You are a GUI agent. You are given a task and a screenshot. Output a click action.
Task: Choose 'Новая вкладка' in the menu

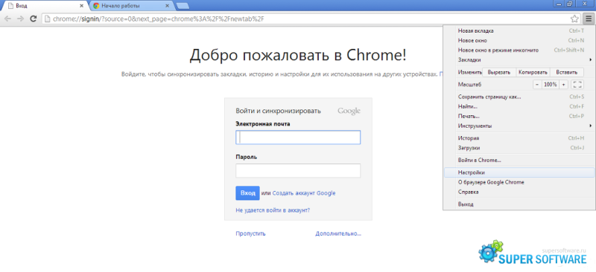tap(519, 30)
